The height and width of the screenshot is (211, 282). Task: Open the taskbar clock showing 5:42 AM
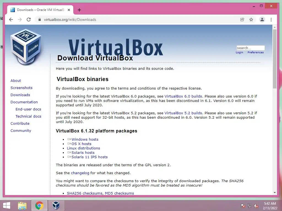coord(270,206)
